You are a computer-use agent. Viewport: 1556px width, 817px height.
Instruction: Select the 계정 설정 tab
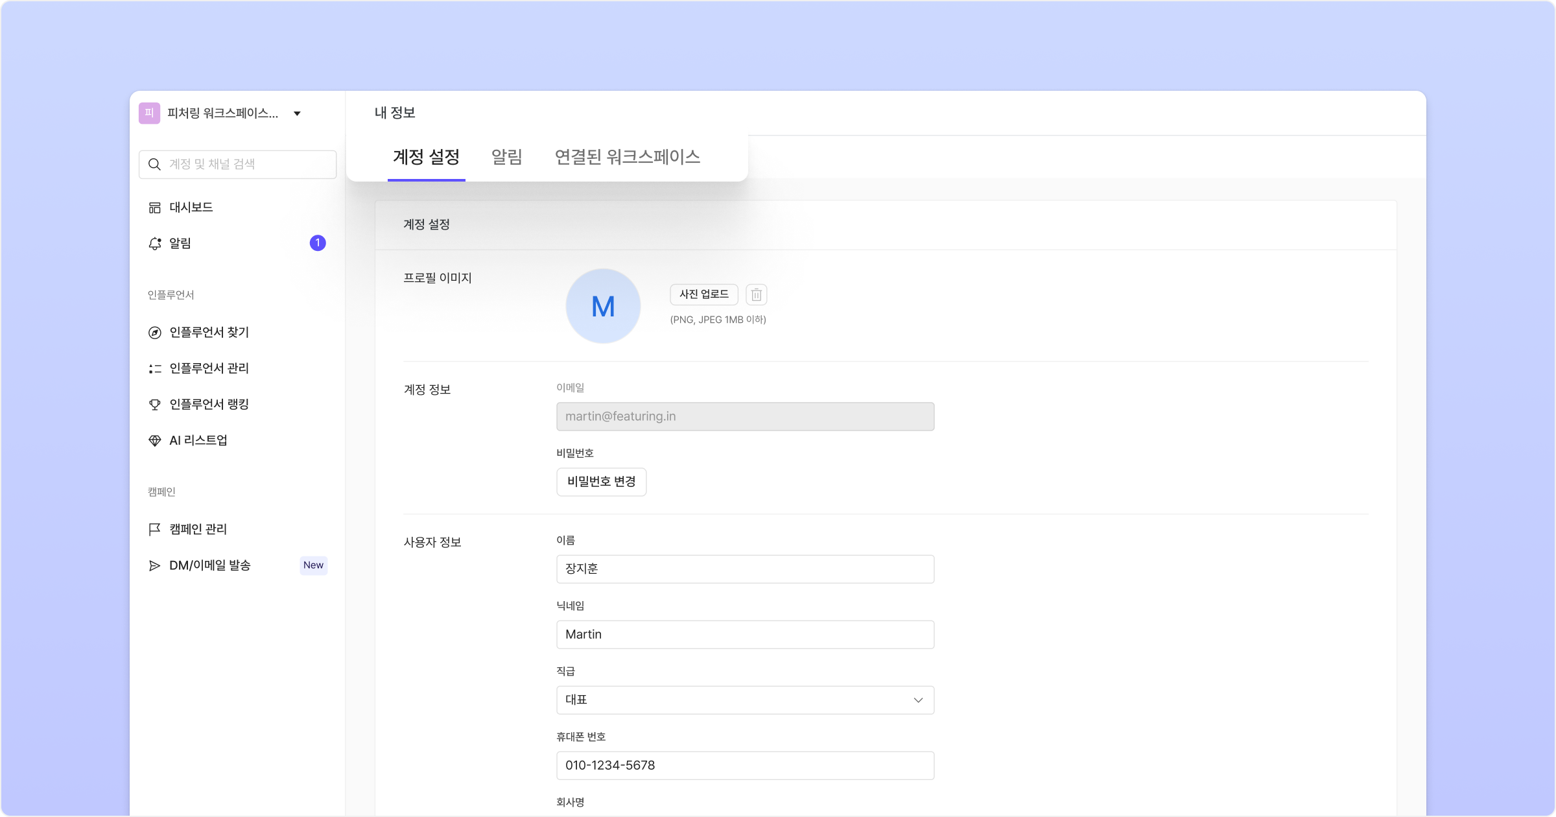tap(426, 157)
